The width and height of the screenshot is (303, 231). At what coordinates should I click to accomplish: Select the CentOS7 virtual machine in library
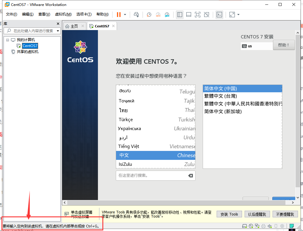(30, 46)
